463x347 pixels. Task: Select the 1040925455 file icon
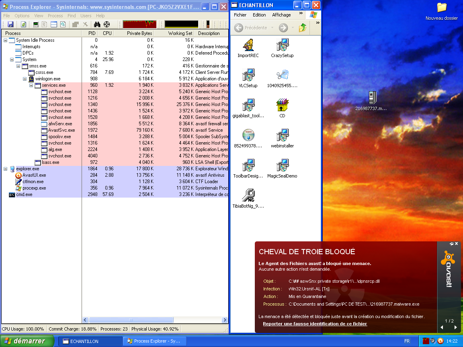(x=282, y=78)
